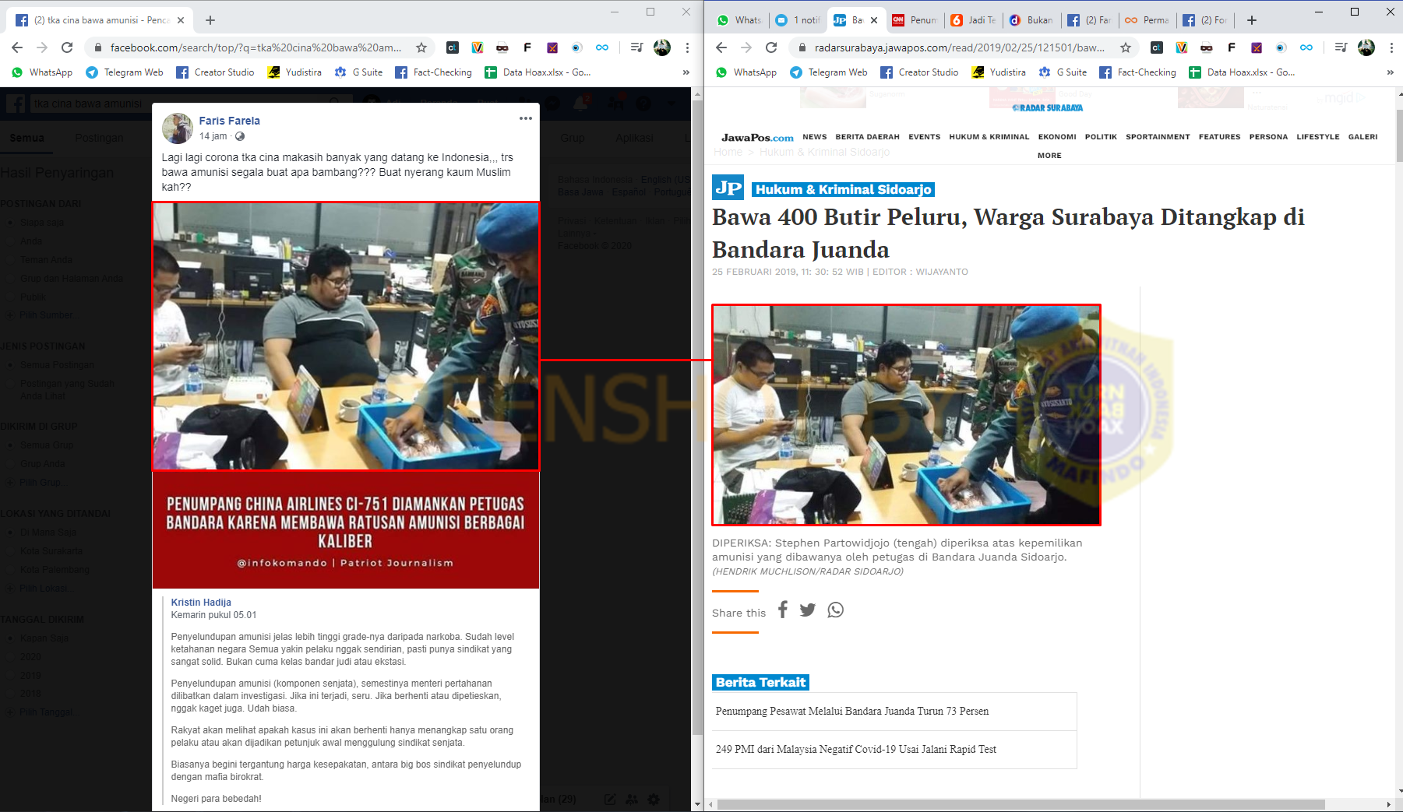Screen dimensions: 1403x812
Task: Click the JawaPos.com logo
Action: pos(757,138)
